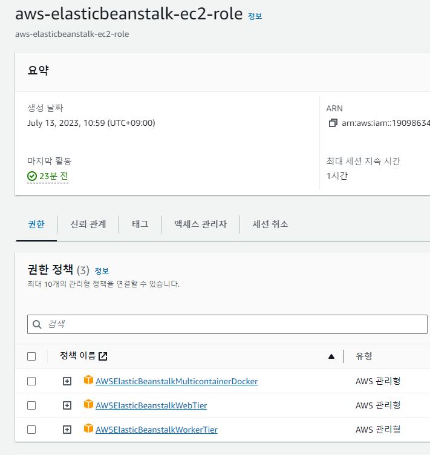Click the creation date July 13, 2023, 10:59
This screenshot has height=455, width=430.
91,123
